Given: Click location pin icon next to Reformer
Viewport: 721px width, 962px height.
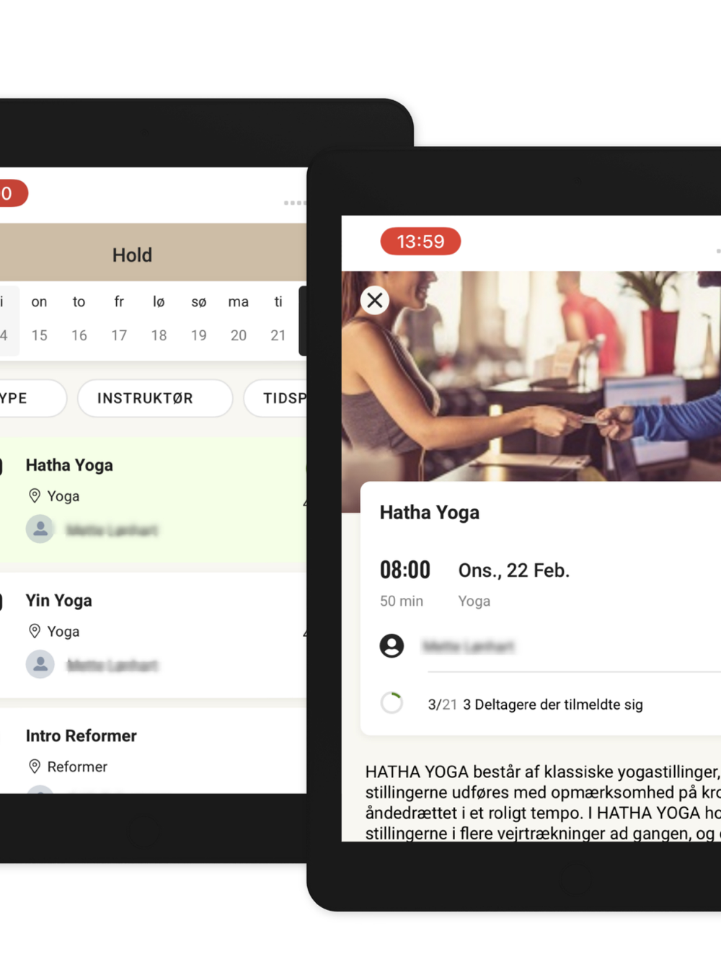Looking at the screenshot, I should click(x=34, y=766).
